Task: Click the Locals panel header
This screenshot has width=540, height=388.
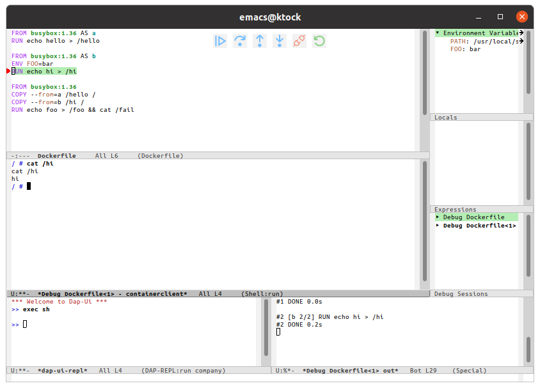Action: pyautogui.click(x=445, y=118)
